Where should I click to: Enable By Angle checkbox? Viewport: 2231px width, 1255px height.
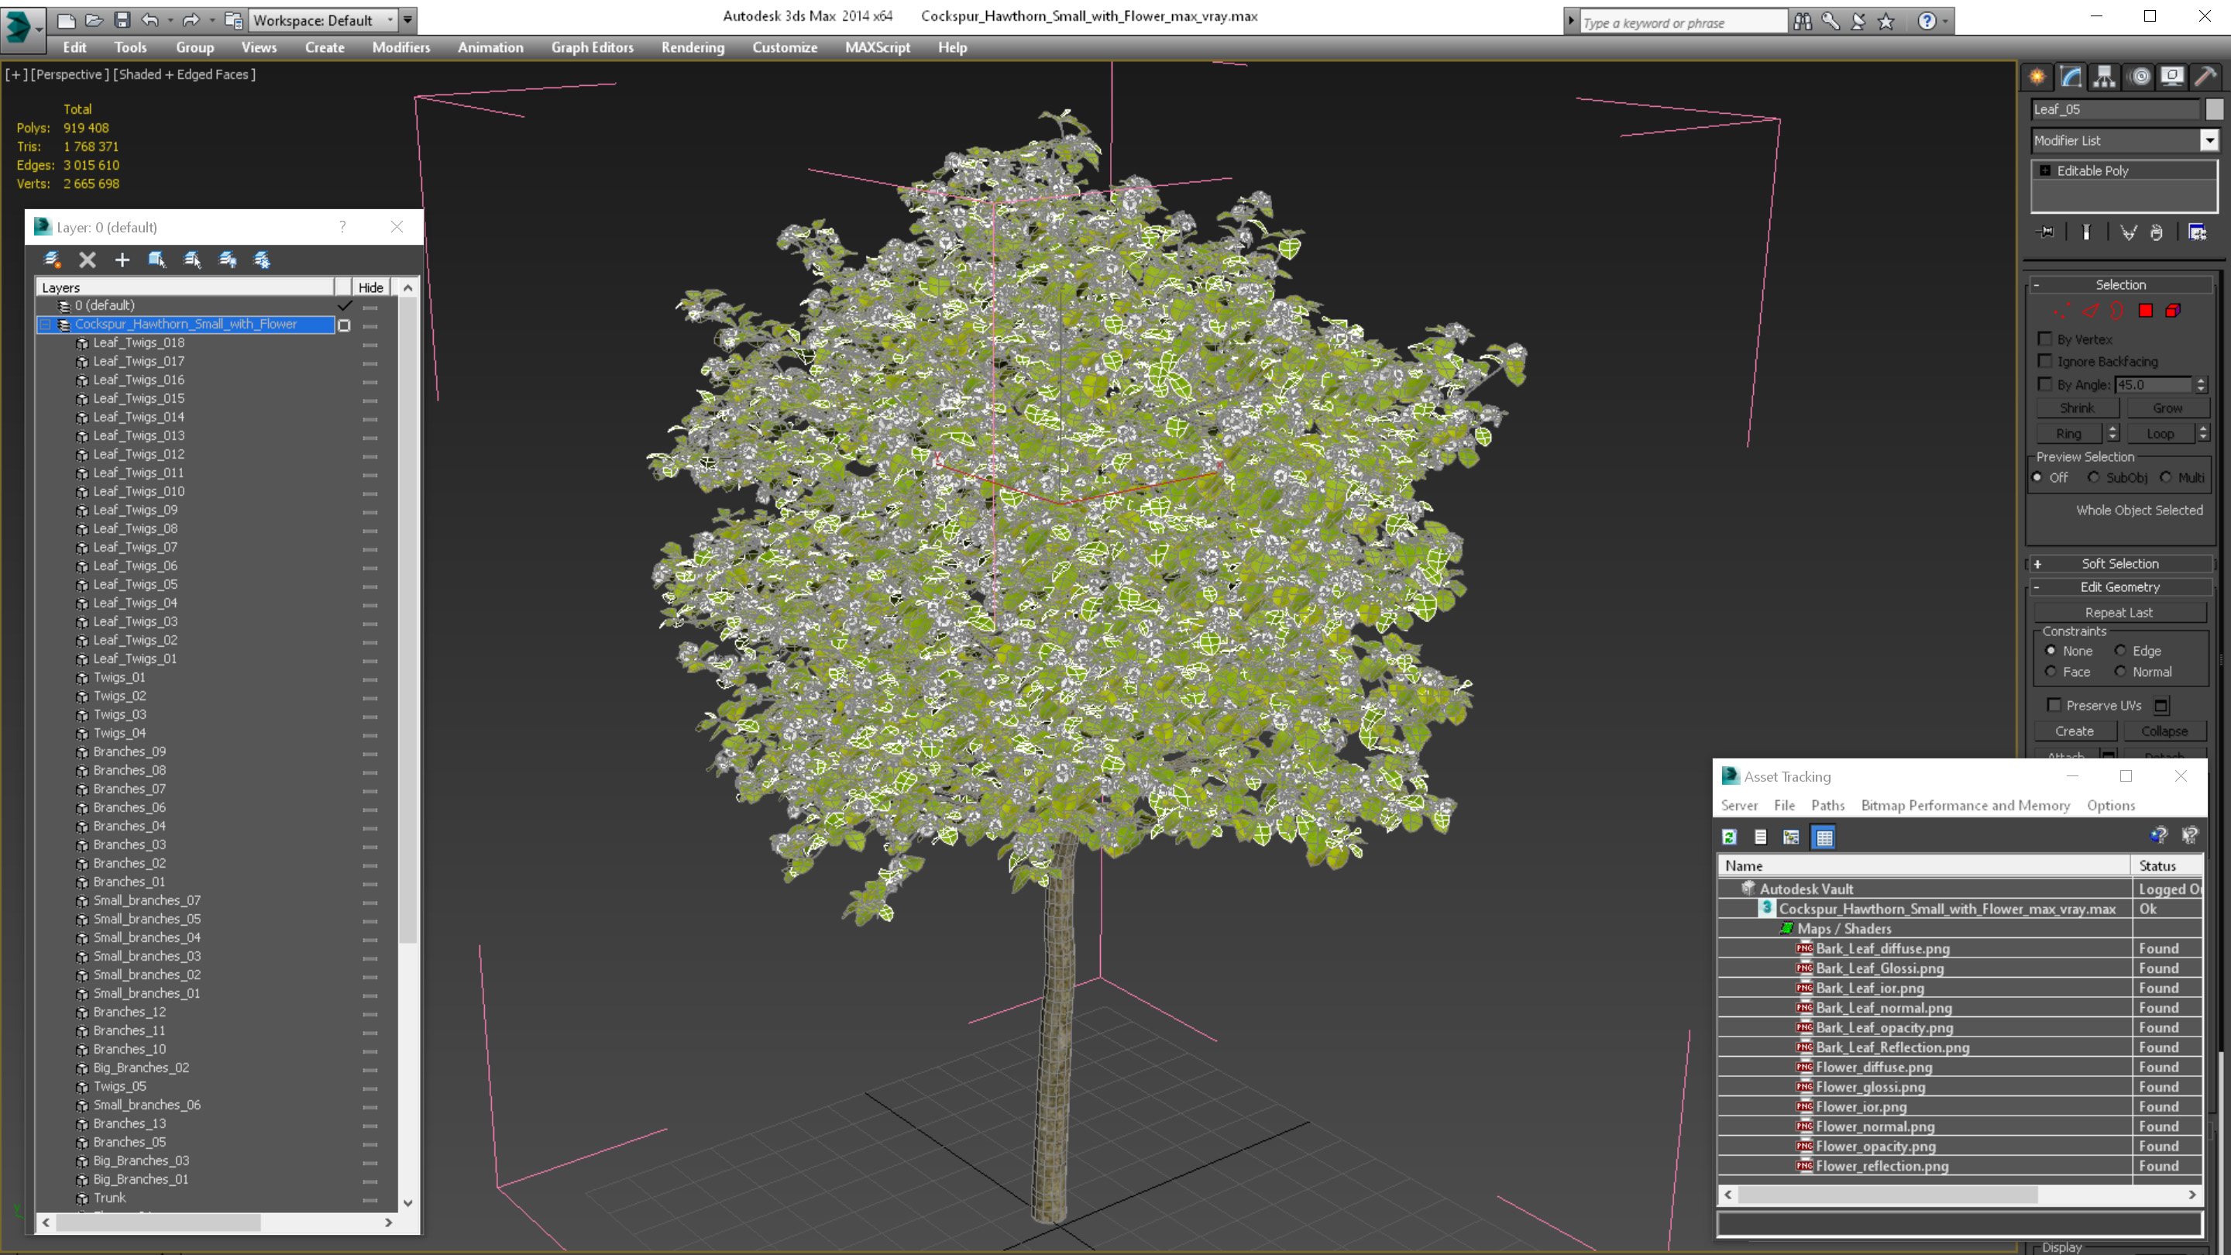[x=2046, y=383]
